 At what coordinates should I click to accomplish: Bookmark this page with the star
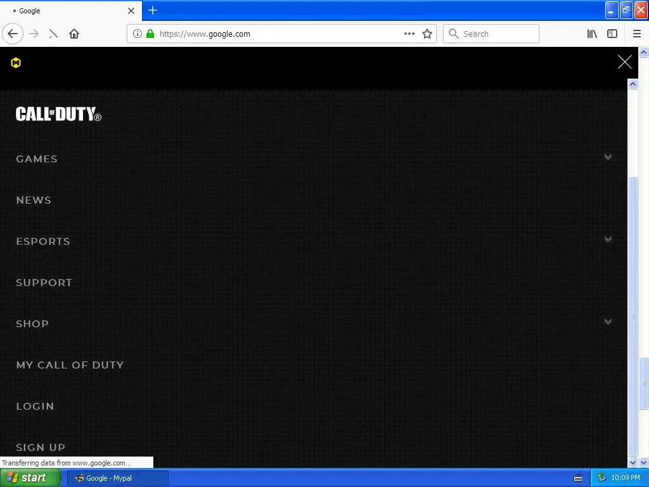click(427, 34)
